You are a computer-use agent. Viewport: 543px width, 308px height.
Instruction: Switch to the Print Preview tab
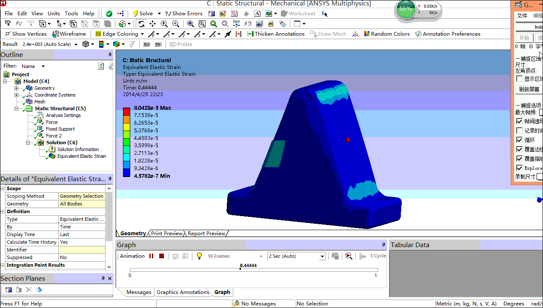[x=167, y=234]
